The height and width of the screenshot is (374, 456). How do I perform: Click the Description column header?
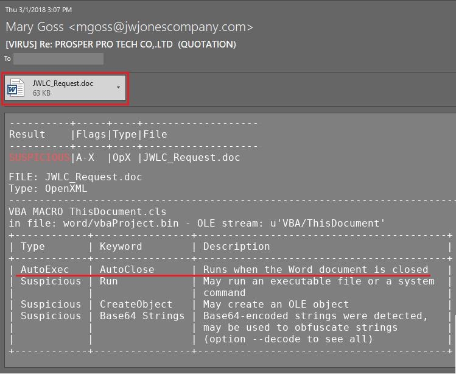click(x=236, y=247)
